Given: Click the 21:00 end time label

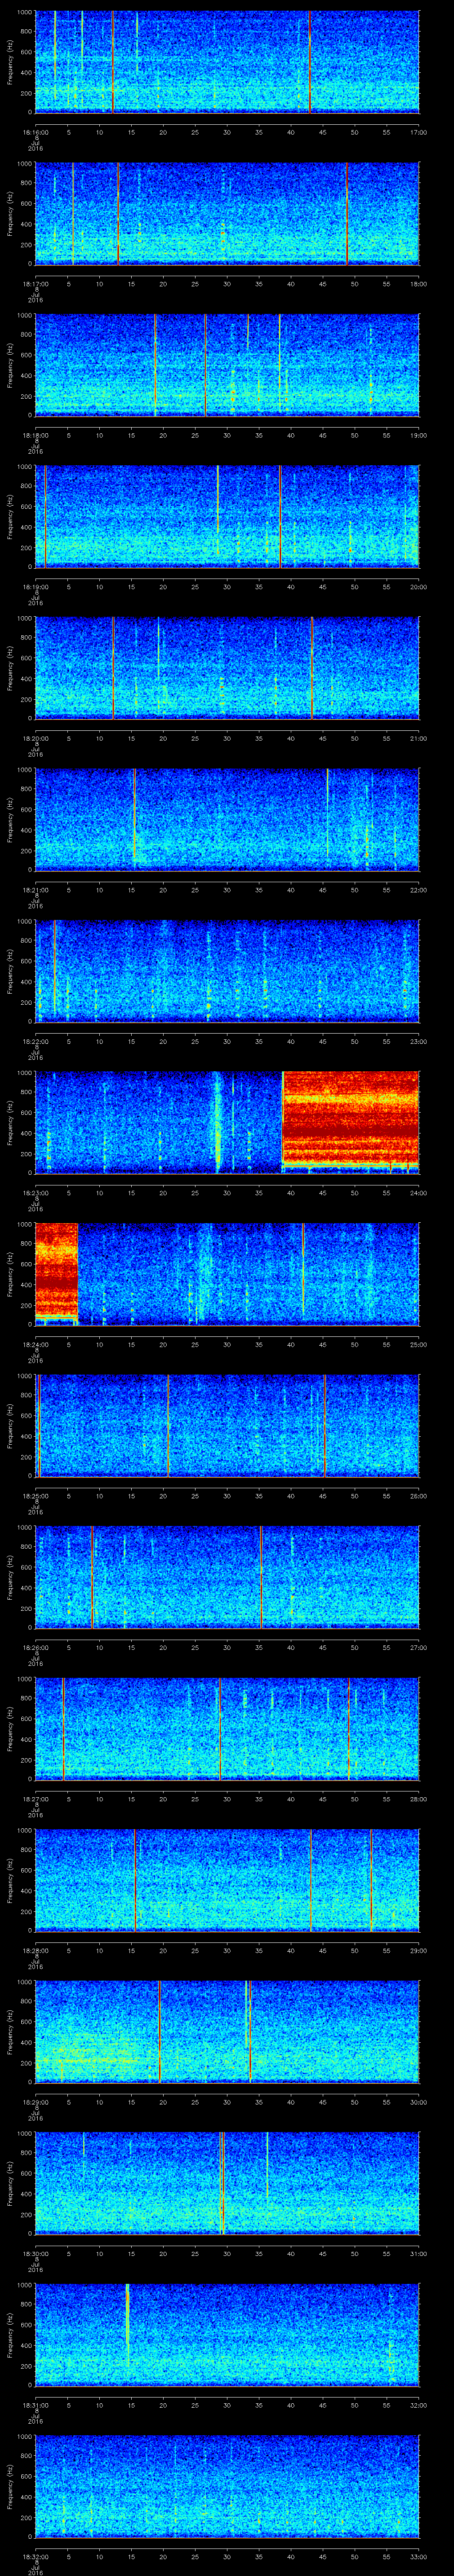Looking at the screenshot, I should coord(418,738).
